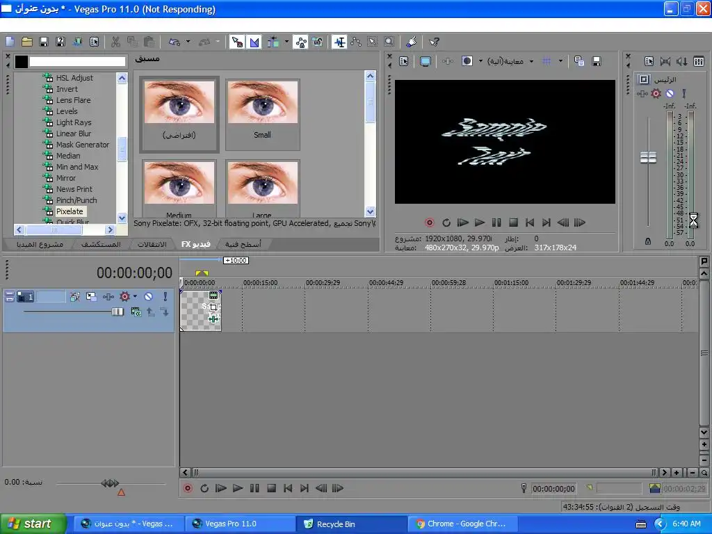Open a project with the folder icon
The height and width of the screenshot is (534, 712).
[x=27, y=42]
